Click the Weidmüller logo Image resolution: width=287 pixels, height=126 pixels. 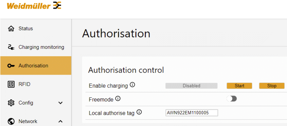[x=34, y=6]
